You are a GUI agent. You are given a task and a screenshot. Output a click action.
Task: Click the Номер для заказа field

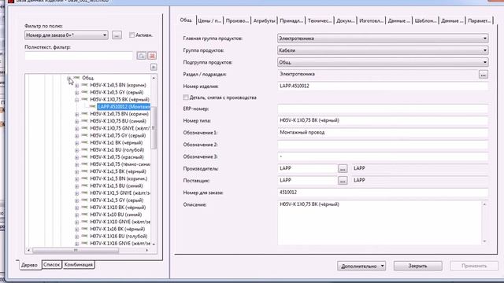(383, 193)
